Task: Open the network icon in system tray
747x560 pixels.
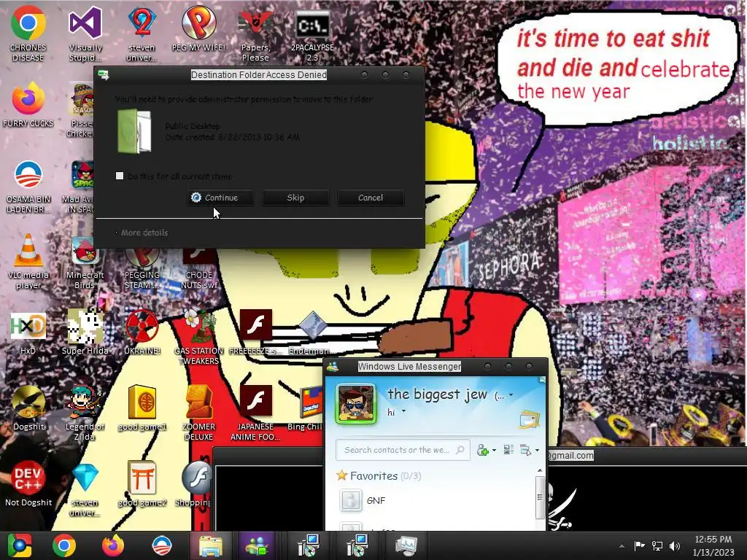Action: pos(657,546)
